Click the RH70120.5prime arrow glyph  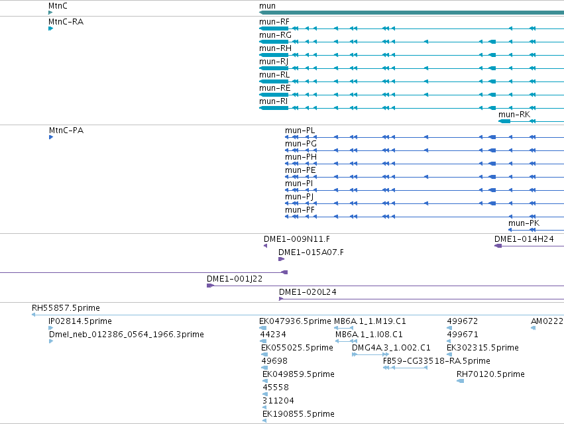[x=460, y=381]
